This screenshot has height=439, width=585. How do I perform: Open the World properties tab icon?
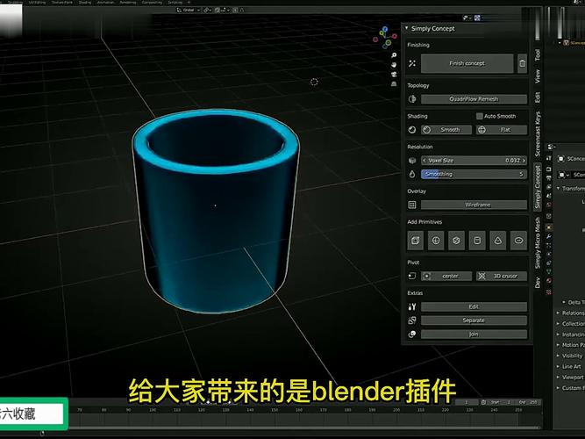click(549, 205)
